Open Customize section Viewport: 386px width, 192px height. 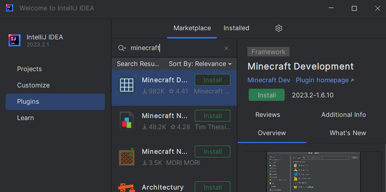[x=33, y=85]
